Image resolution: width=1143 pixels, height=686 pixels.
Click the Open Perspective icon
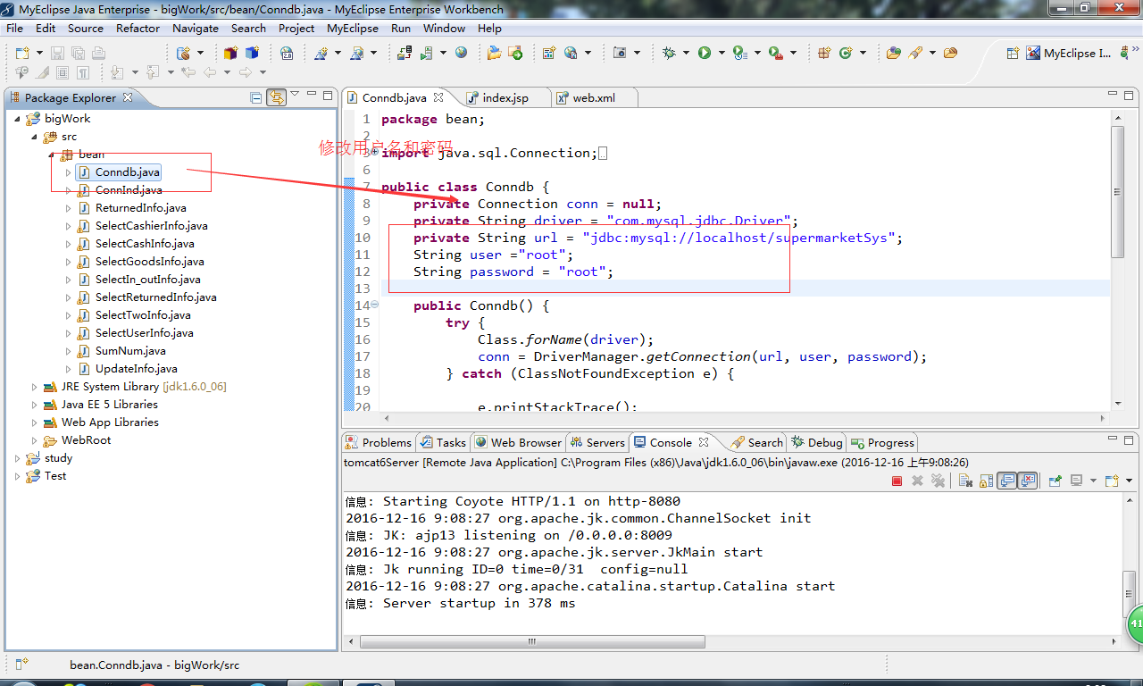(x=1013, y=53)
